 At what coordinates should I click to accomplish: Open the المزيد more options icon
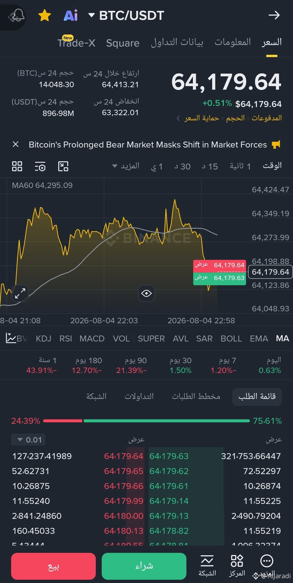pos(267,565)
